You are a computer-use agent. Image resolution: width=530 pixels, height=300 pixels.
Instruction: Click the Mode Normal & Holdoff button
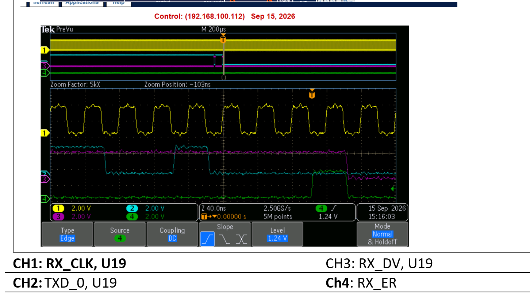pyautogui.click(x=382, y=234)
